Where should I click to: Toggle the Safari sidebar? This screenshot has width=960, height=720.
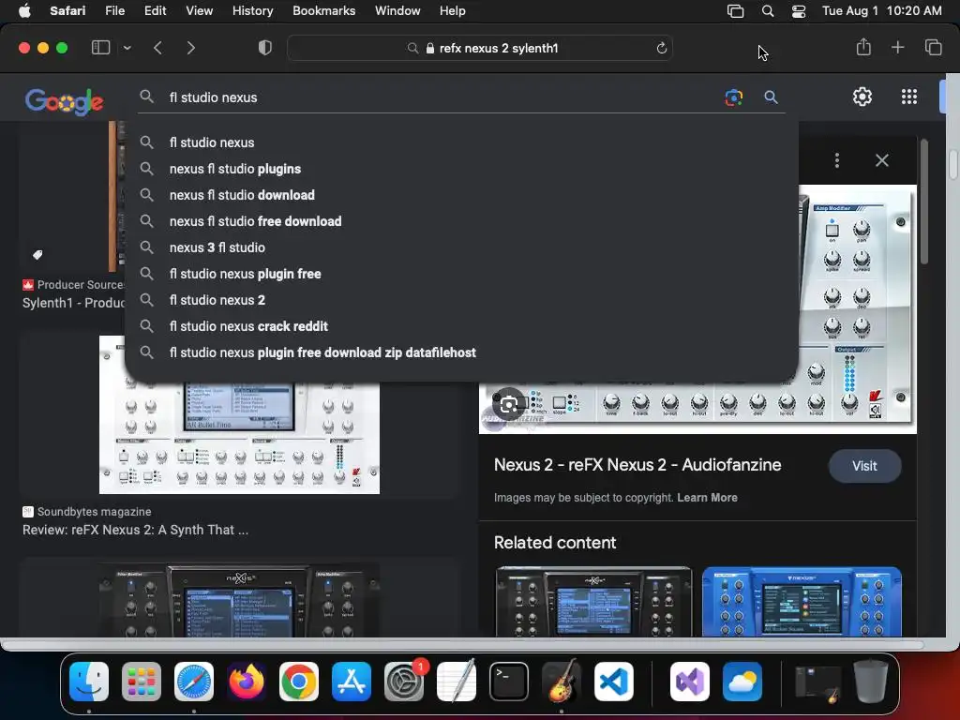tap(100, 47)
